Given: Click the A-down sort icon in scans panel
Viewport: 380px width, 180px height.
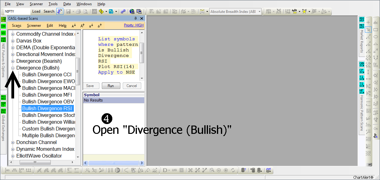Looking at the screenshot, I should [74, 26].
